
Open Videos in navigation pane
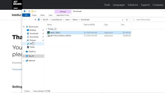[32, 47]
